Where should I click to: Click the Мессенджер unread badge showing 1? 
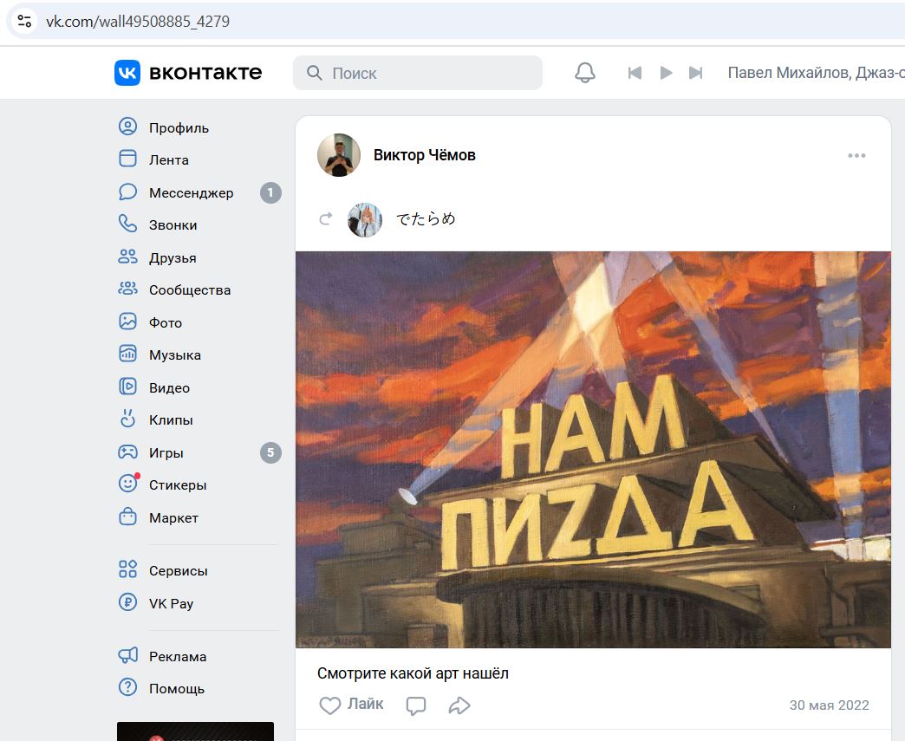pos(270,192)
